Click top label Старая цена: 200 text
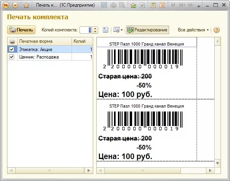The image size is (230, 181). pyautogui.click(x=125, y=76)
